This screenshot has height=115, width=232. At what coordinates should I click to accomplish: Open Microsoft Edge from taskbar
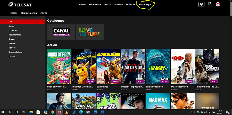(81, 112)
